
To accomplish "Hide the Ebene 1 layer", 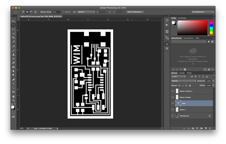I will coord(173,109).
